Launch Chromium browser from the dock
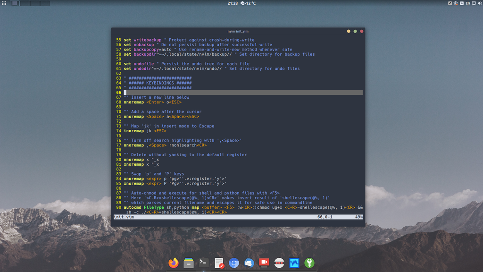483x272 pixels. click(234, 263)
